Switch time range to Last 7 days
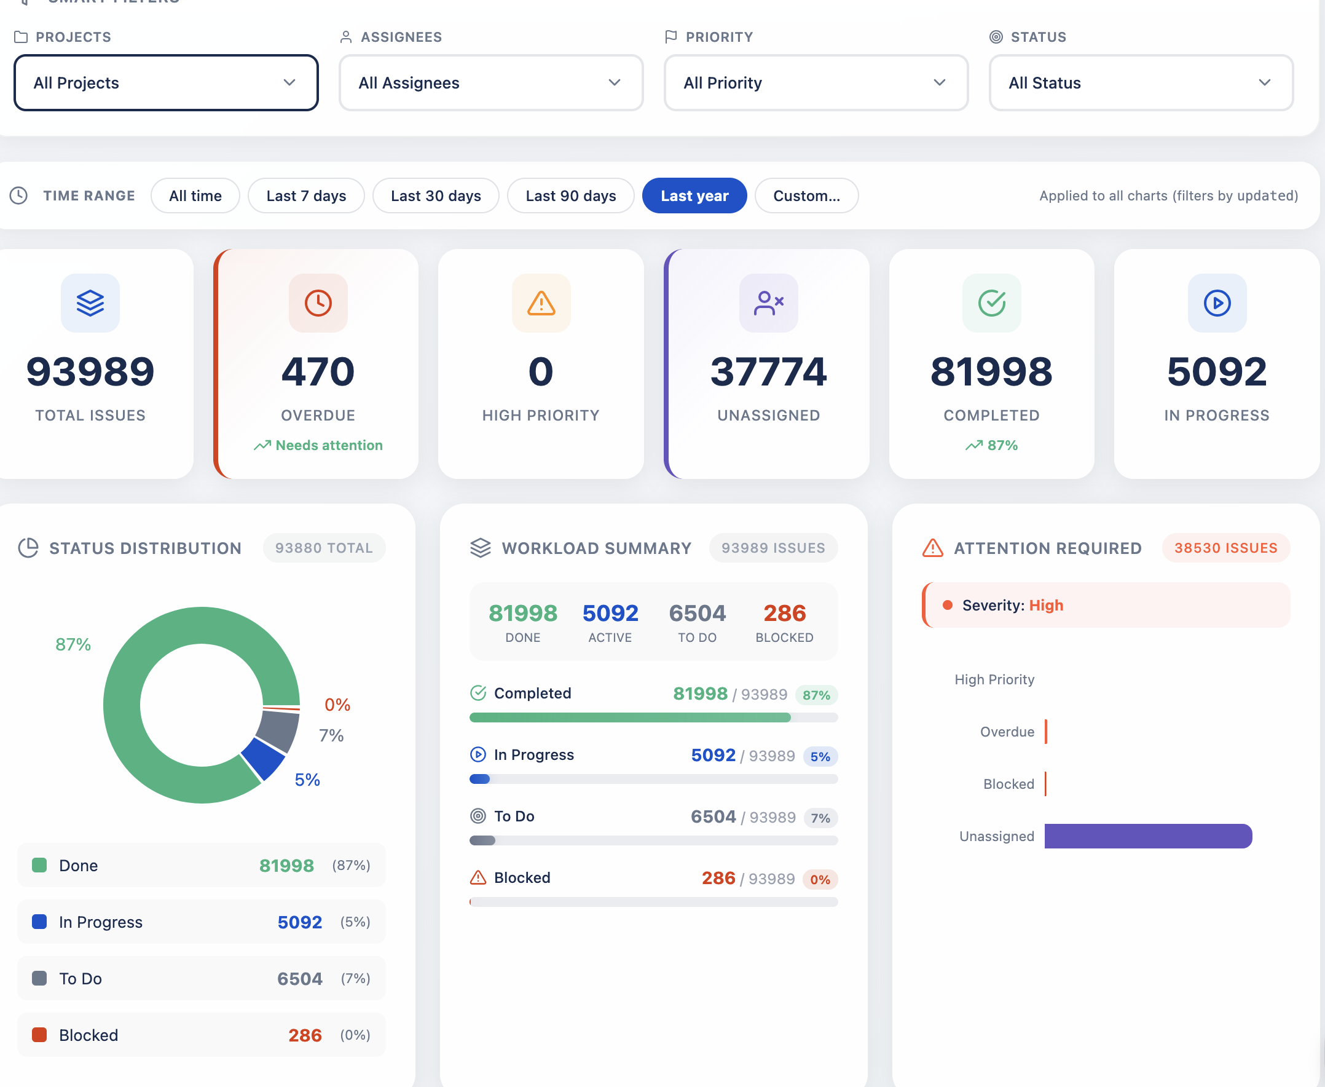Viewport: 1325px width, 1087px height. pos(306,196)
